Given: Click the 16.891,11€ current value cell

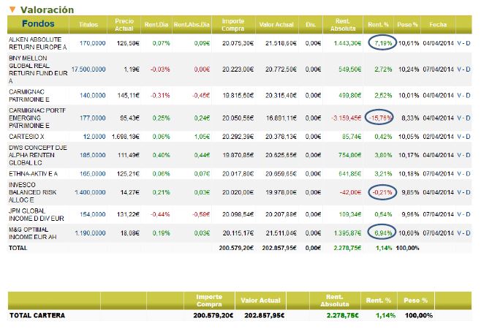Looking at the screenshot, I should (281, 118).
